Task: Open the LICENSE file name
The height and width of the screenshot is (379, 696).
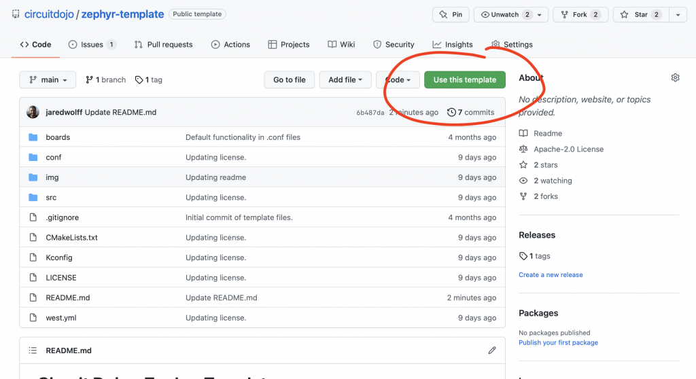Action: tap(60, 277)
